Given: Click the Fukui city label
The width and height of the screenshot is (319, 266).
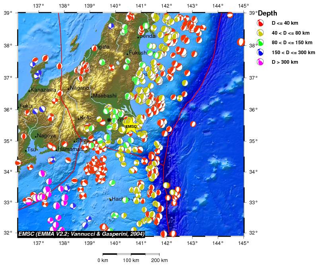Looking at the screenshot, I should [26, 106].
